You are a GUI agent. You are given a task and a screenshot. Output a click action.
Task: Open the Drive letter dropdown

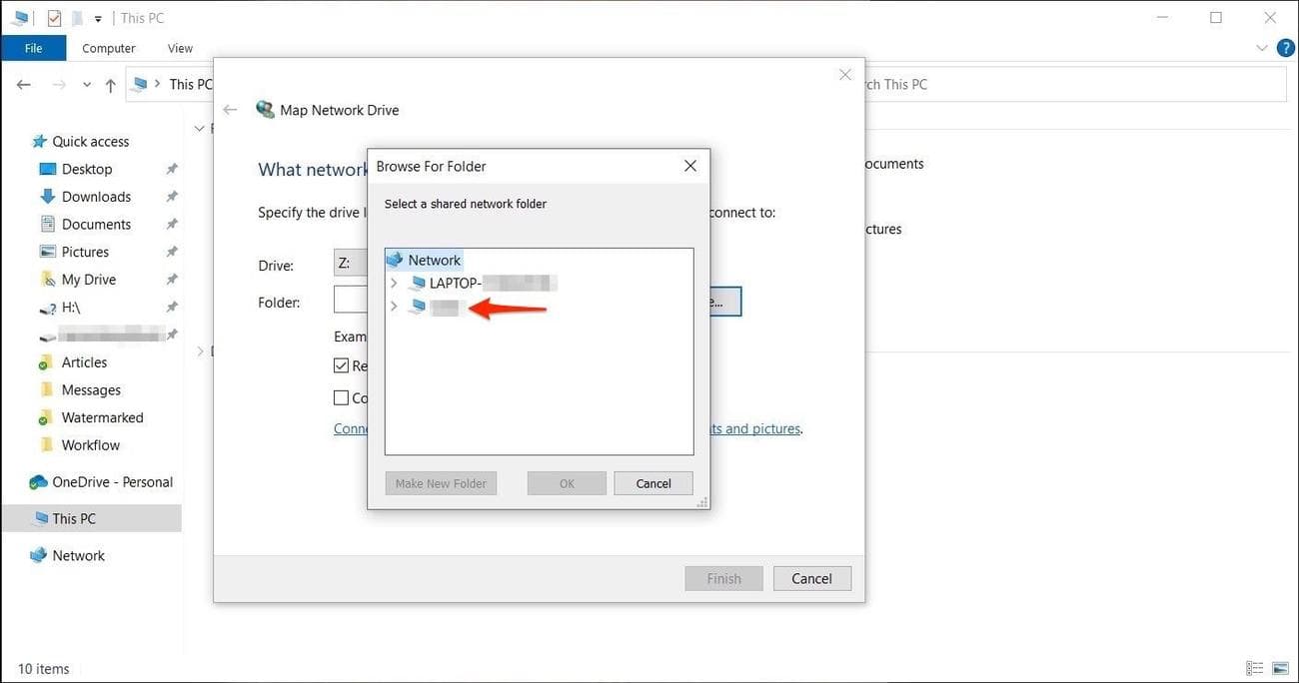click(351, 262)
